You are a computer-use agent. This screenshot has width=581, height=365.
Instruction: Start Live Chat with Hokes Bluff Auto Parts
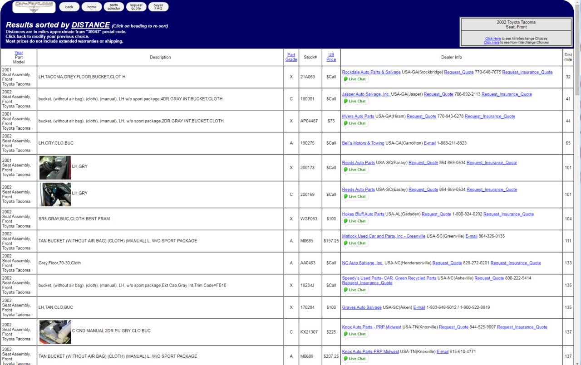tap(355, 221)
